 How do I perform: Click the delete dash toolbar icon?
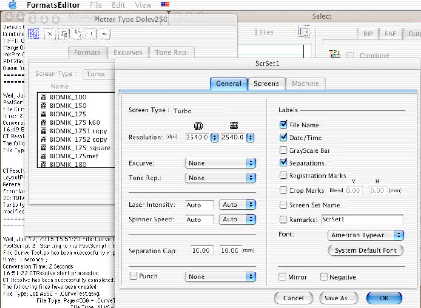pyautogui.click(x=105, y=34)
